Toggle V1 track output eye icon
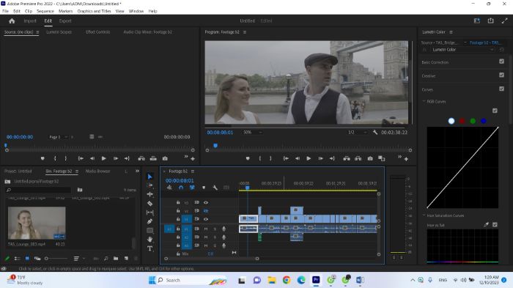Screen dimensions: 513x288 click(206, 219)
